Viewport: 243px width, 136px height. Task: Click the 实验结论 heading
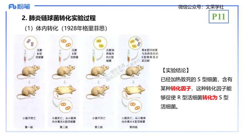(x=176, y=70)
